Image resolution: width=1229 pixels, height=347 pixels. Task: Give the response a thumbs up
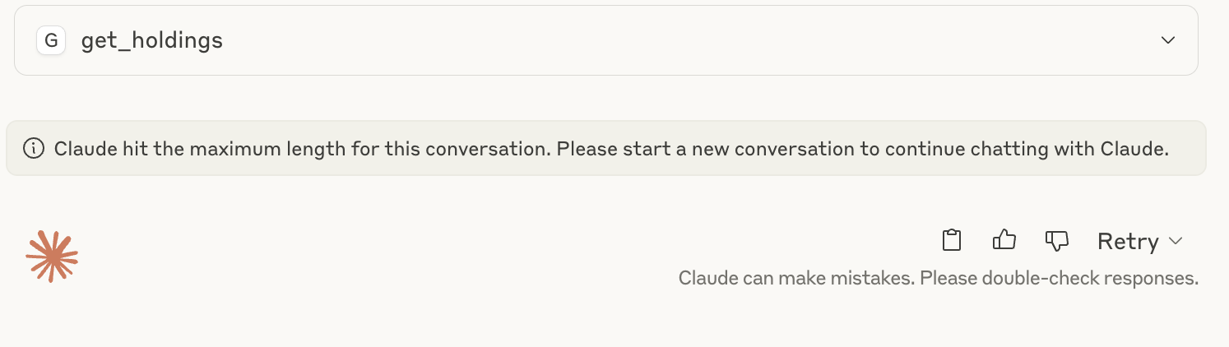tap(1004, 240)
